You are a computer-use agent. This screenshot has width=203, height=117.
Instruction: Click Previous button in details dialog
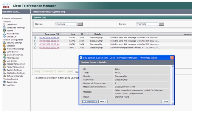[90, 102]
